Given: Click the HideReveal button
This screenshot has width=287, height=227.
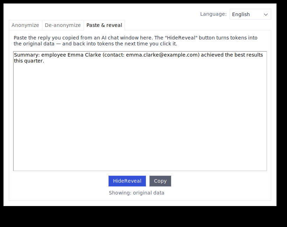Looking at the screenshot, I should coord(127,181).
